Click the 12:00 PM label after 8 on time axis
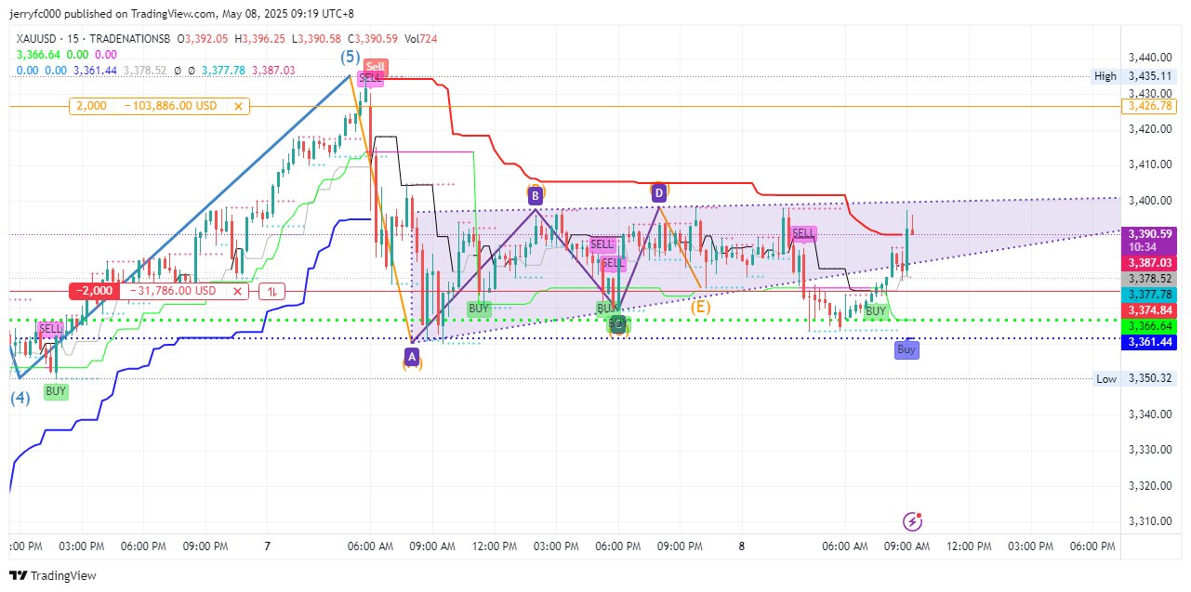The height and width of the screenshot is (592, 1191). 971,546
